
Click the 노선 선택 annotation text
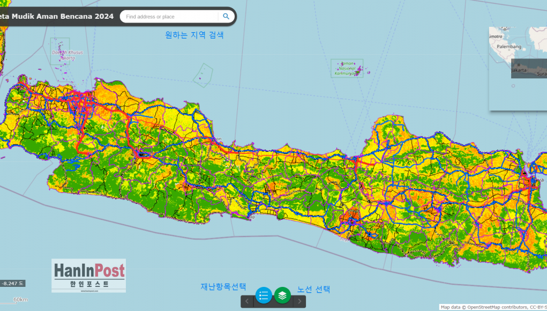pos(313,289)
